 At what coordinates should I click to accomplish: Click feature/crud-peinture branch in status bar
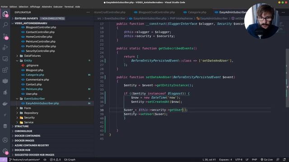tap(24, 160)
